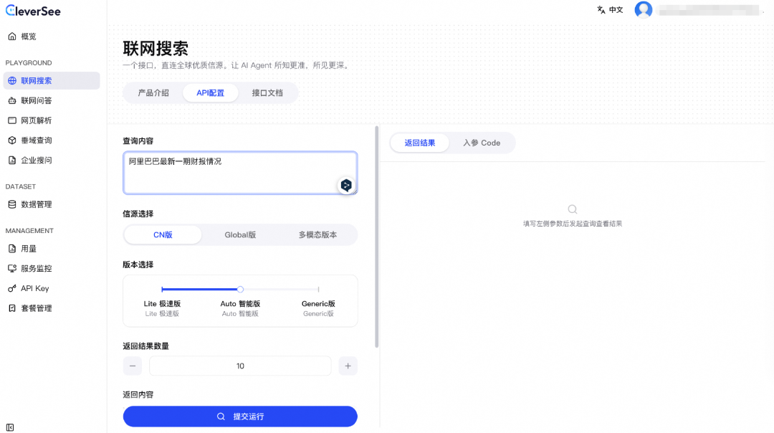The height and width of the screenshot is (433, 774).
Task: Select the 联网搜索 globe icon
Action: point(12,80)
